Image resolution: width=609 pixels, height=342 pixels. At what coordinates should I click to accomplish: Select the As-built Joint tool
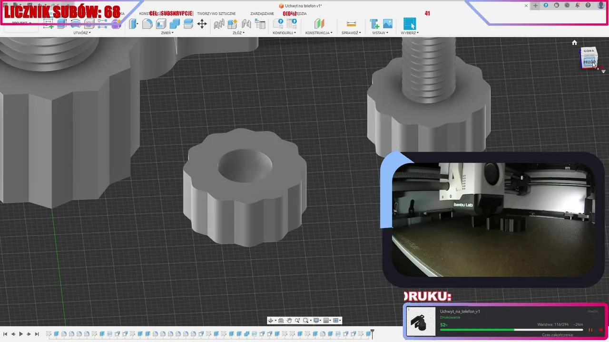[246, 24]
